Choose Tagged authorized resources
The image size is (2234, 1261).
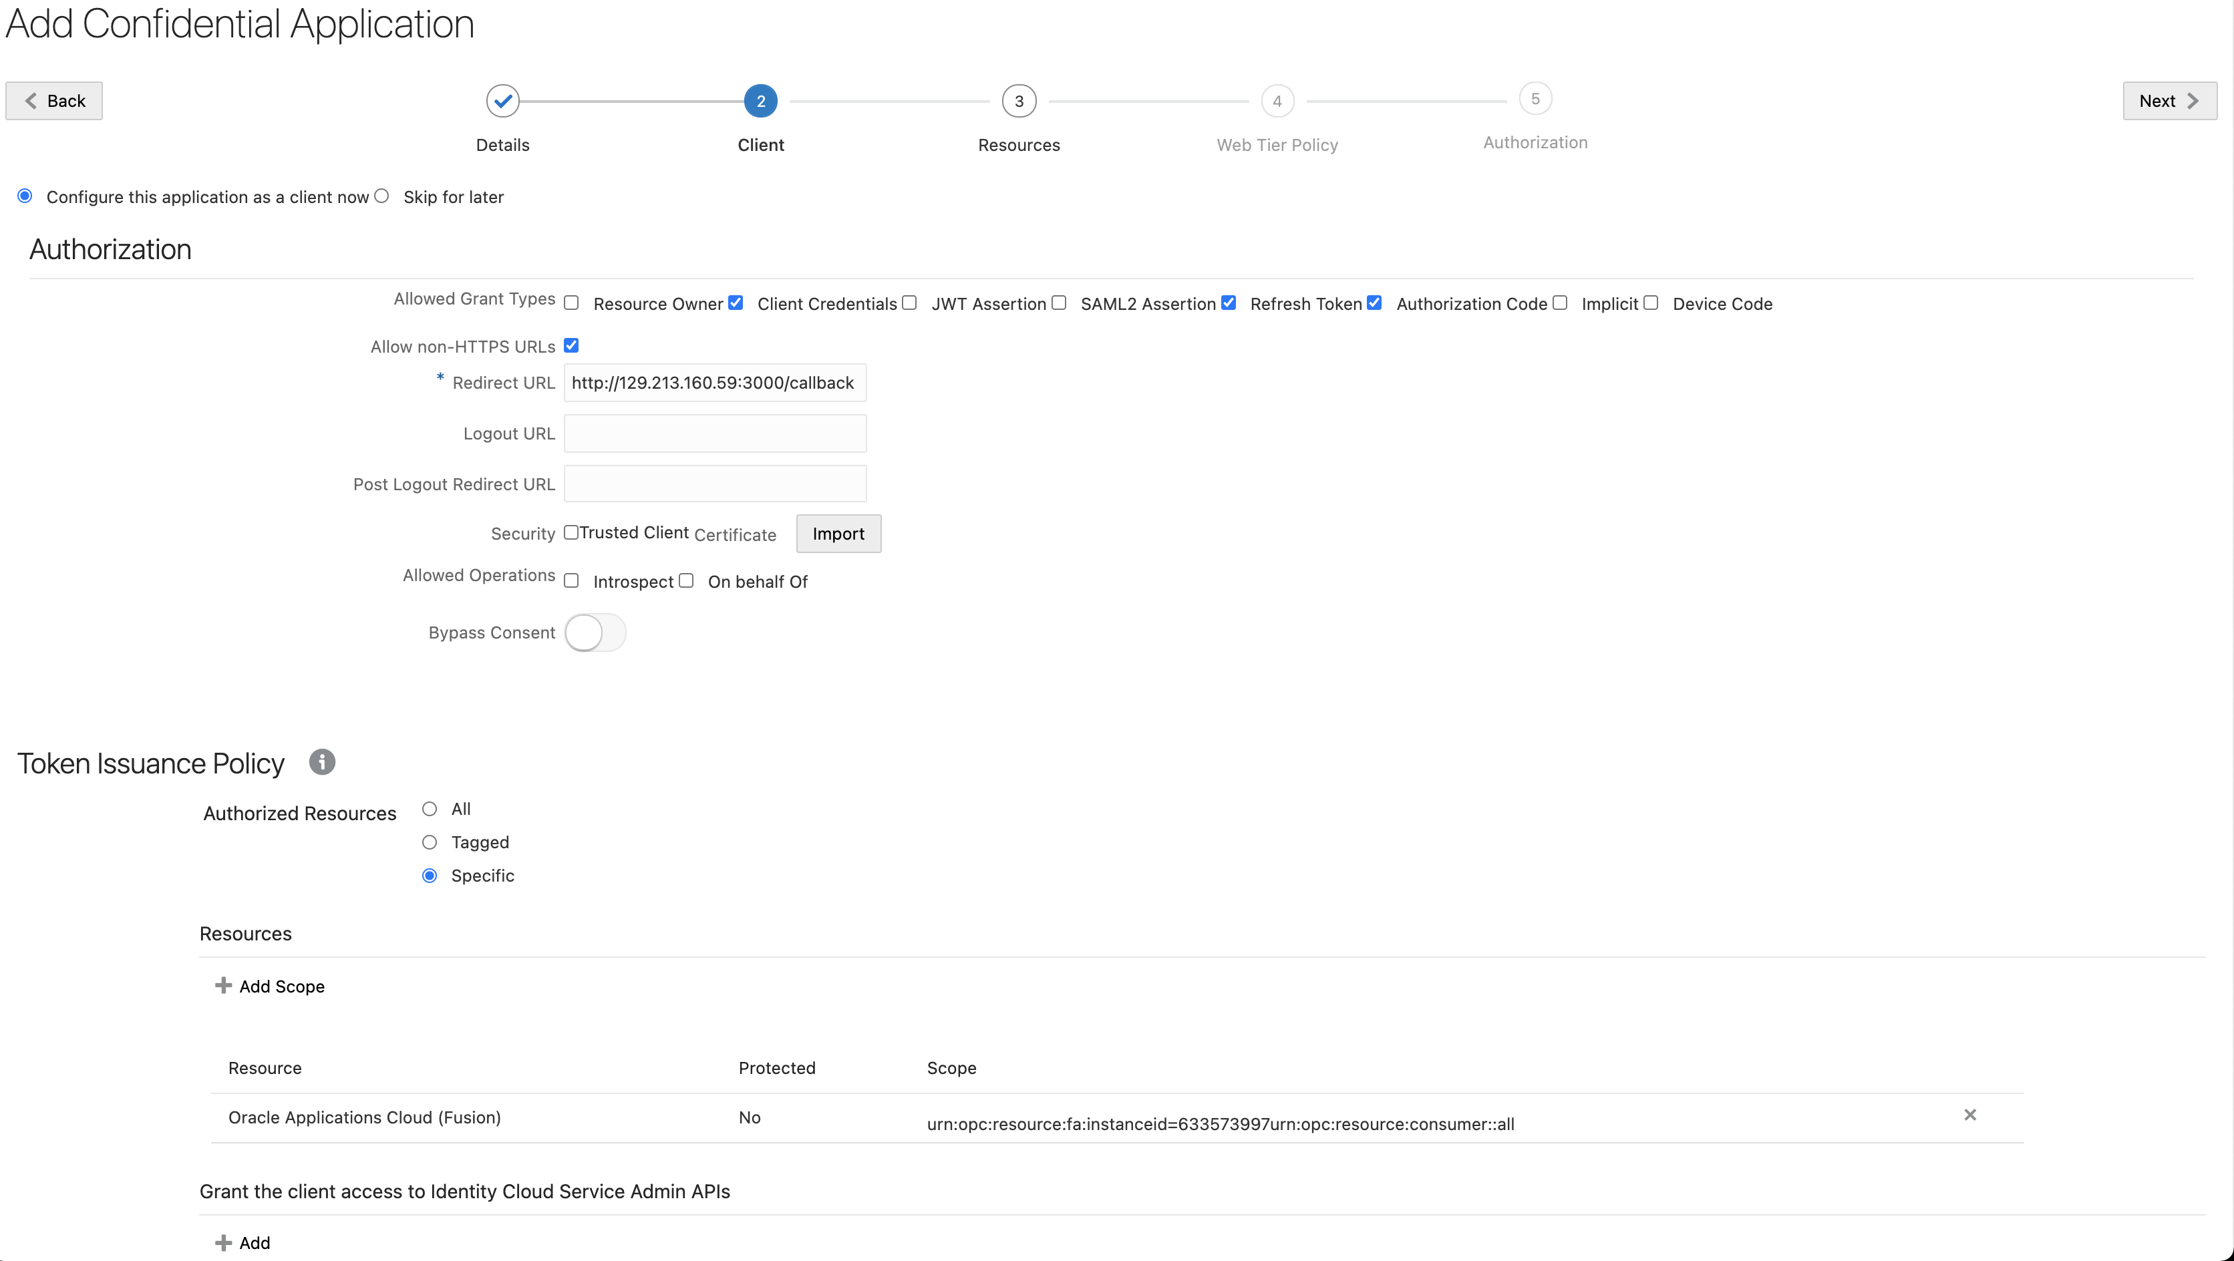[x=430, y=842]
